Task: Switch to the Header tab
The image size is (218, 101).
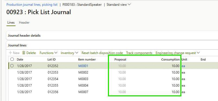Action: click(24, 23)
